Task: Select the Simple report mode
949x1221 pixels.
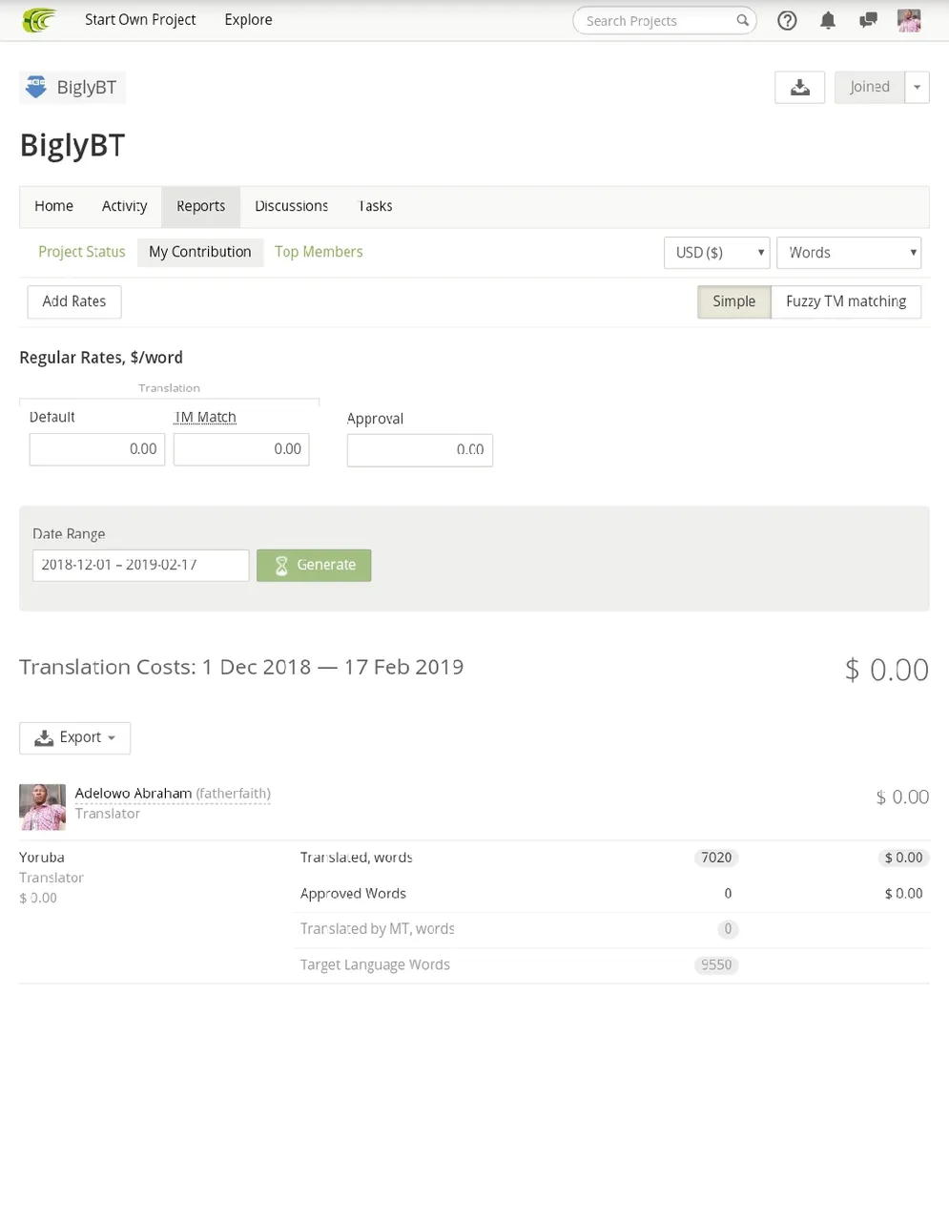Action: click(733, 301)
